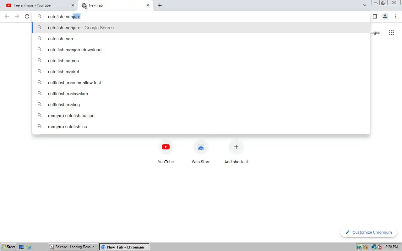Choose the 'cute fish names' suggestion
The image size is (402, 251).
201,61
